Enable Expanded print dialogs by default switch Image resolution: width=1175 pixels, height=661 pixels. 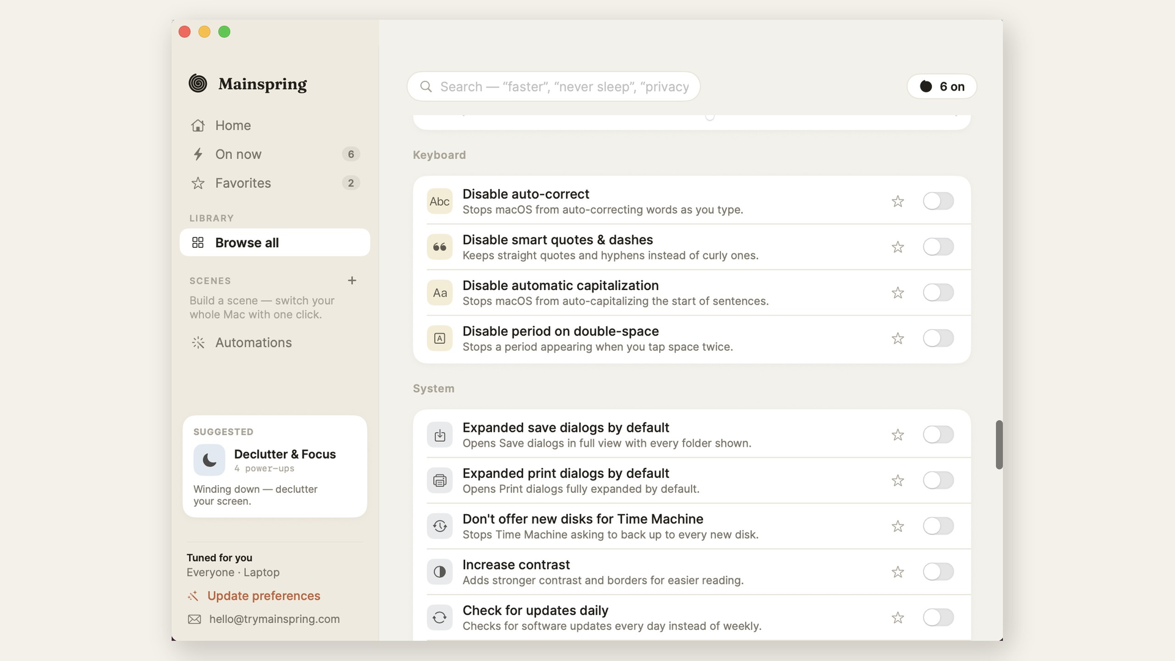point(938,480)
